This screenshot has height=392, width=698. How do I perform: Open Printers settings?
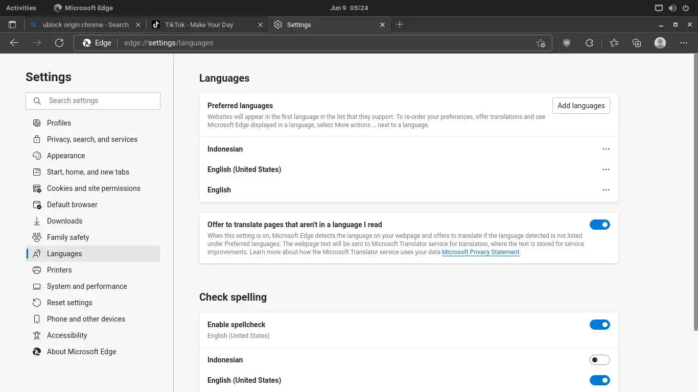click(93, 270)
